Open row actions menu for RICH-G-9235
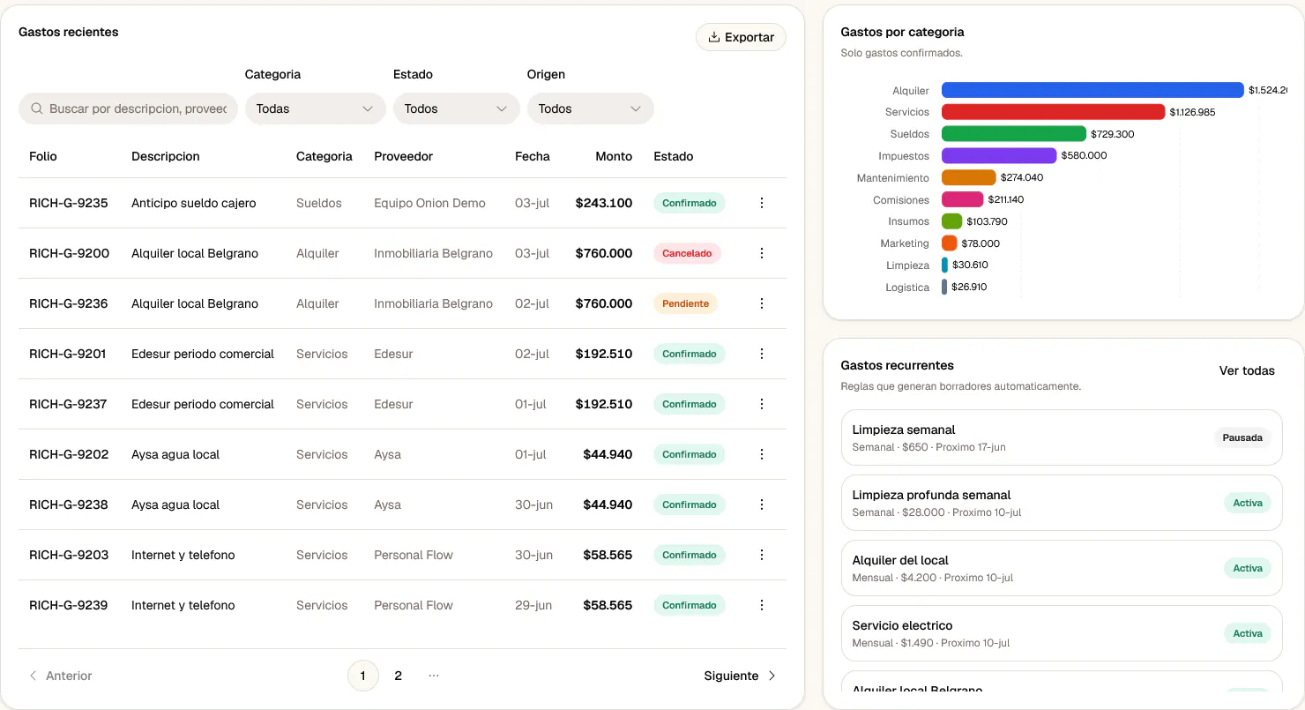 pos(762,203)
